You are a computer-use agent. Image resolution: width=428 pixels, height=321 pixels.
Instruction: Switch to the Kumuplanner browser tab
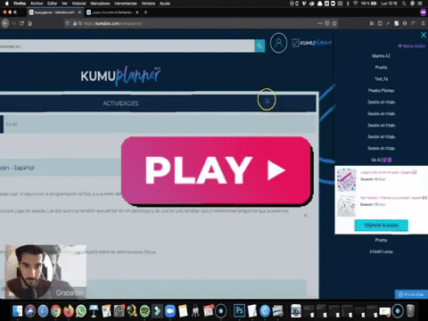click(55, 12)
